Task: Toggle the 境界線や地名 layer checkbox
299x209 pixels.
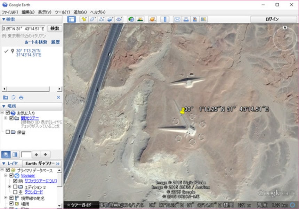Action: coord(11,198)
